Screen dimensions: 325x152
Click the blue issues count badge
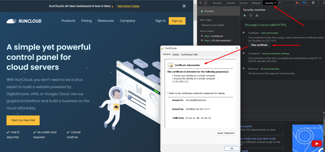tap(304, 3)
